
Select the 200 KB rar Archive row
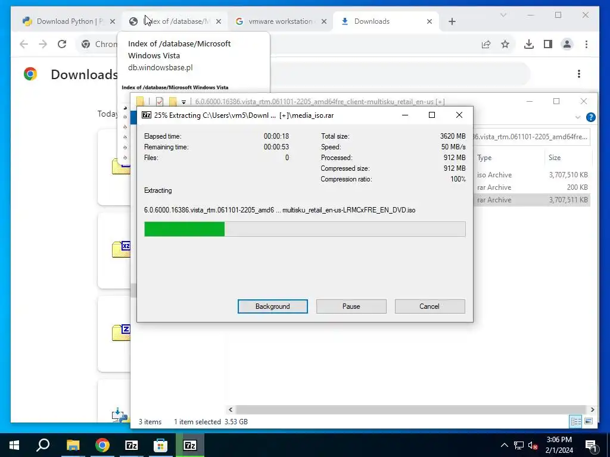532,187
